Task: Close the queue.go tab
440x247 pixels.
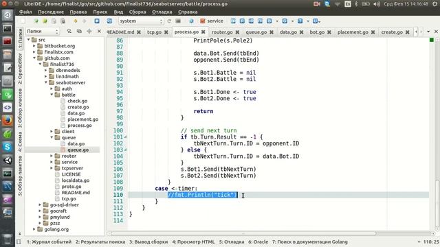Action: [x=272, y=32]
